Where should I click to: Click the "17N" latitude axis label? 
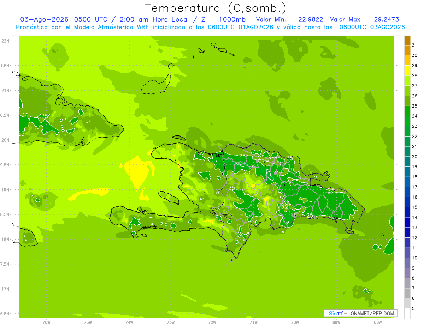tap(6, 289)
